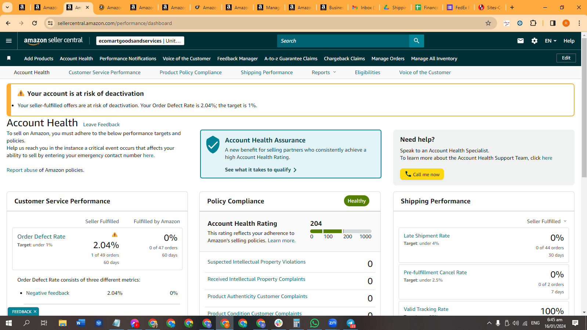Open Performance Notifications in favorites bar
The height and width of the screenshot is (330, 587).
[128, 58]
